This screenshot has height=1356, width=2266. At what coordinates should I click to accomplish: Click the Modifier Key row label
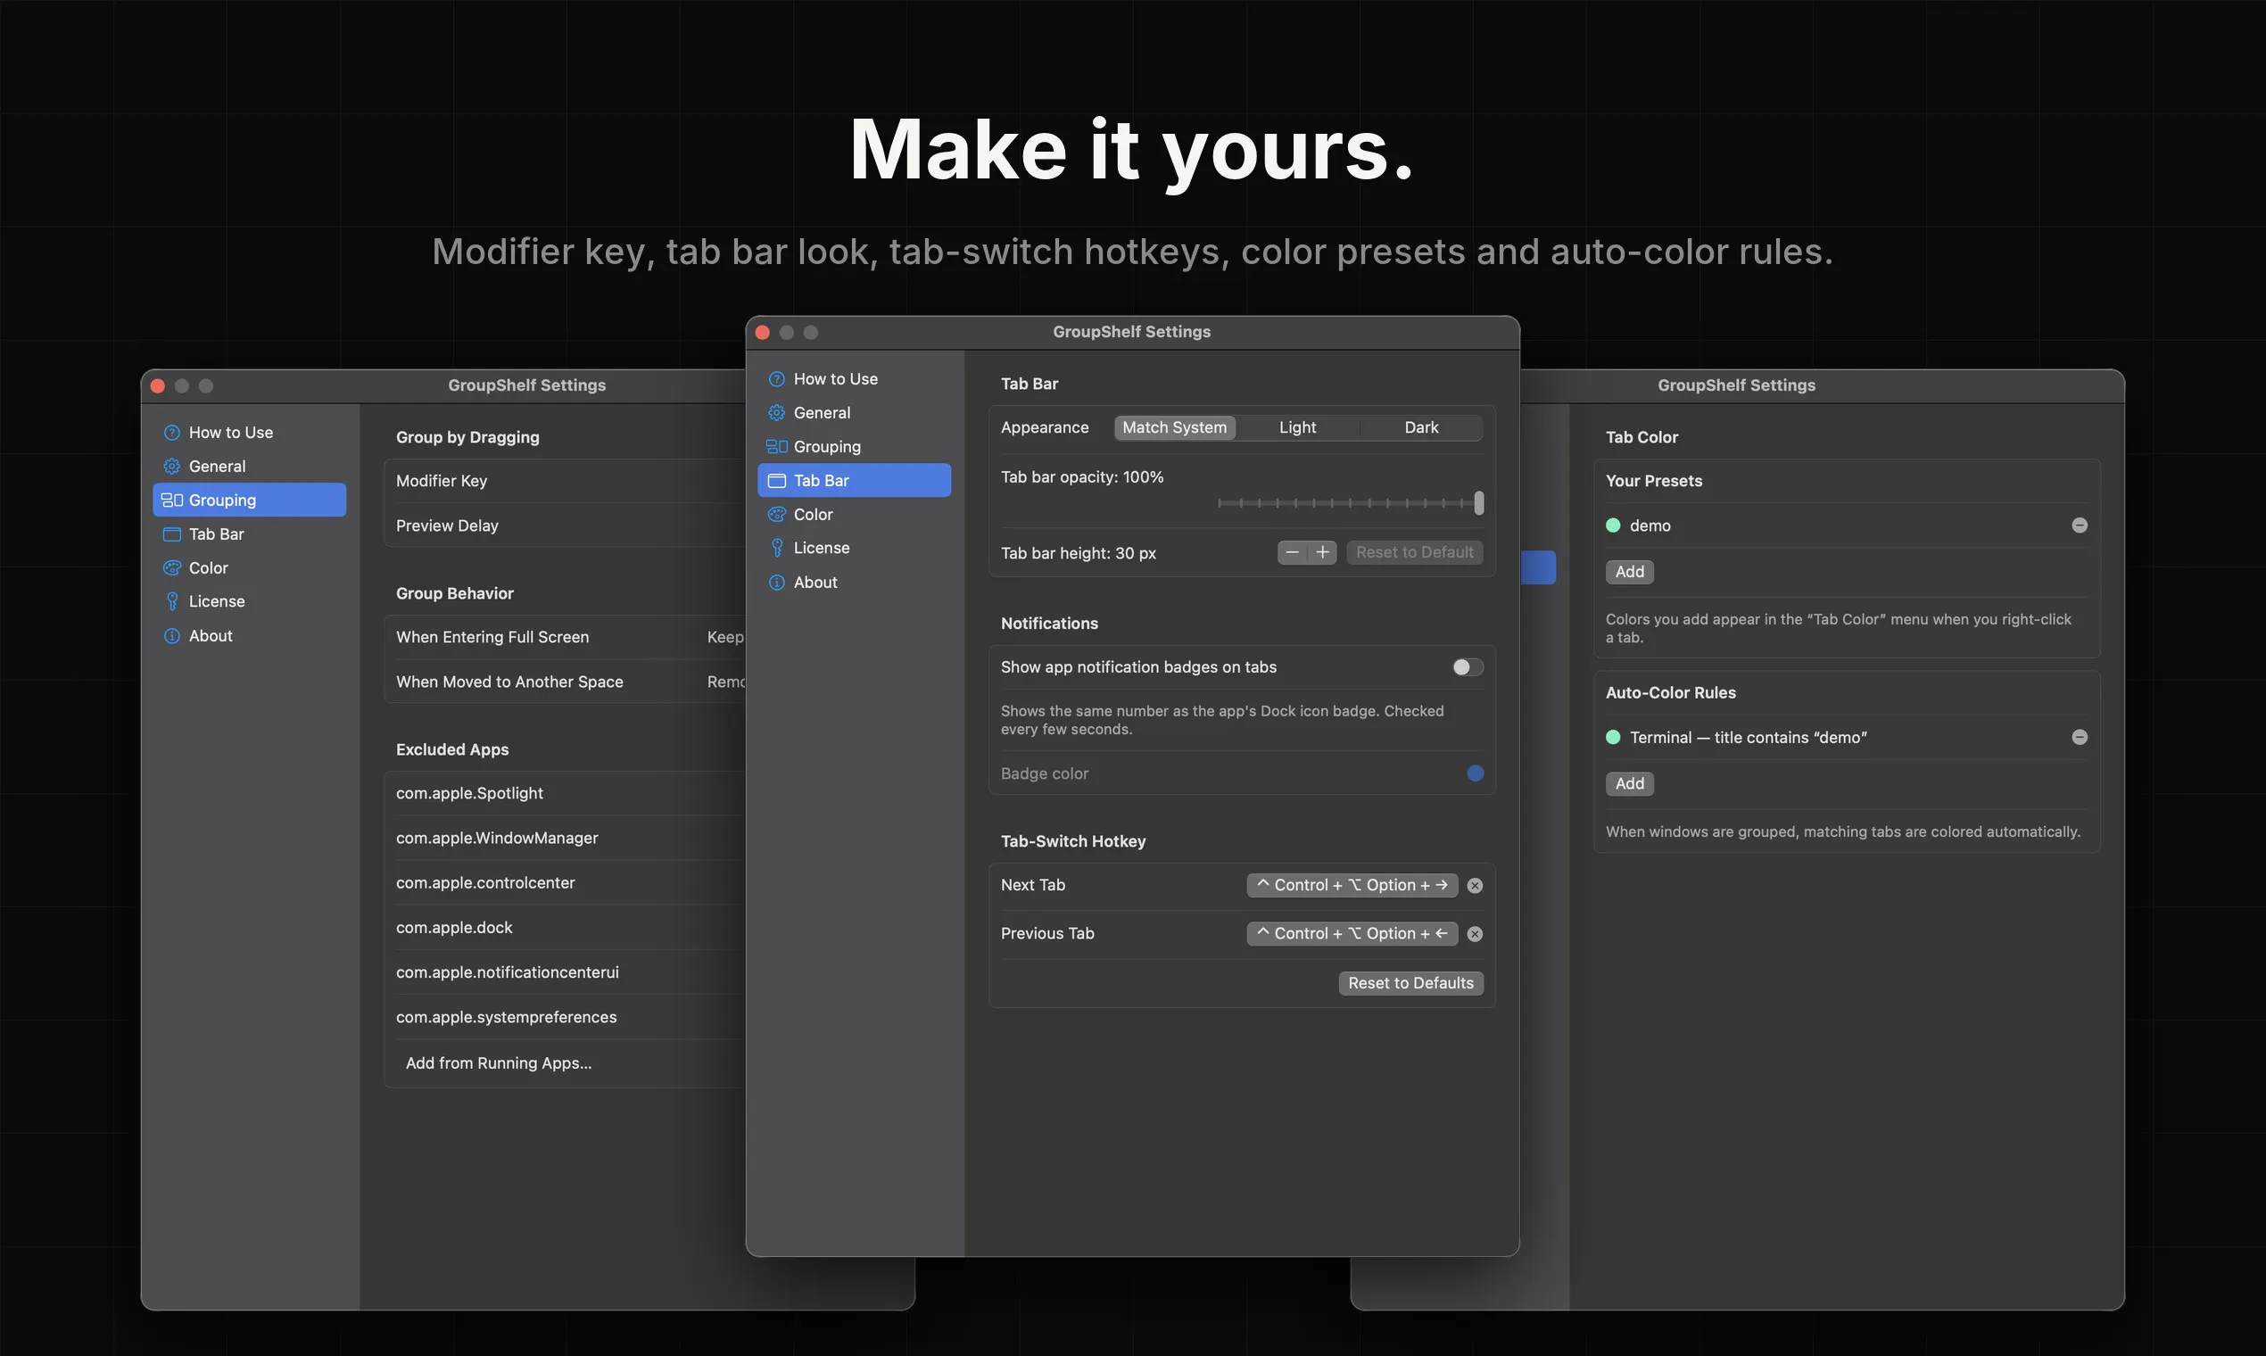442,481
